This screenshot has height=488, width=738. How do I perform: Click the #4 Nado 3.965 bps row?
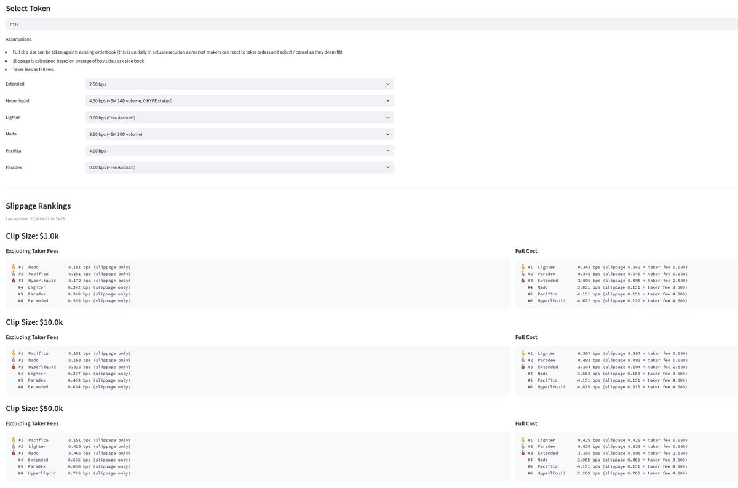pyautogui.click(x=608, y=460)
